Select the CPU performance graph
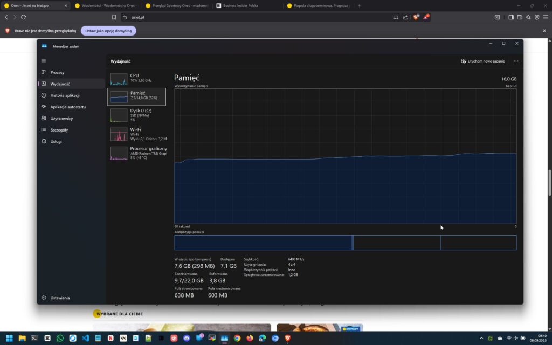The height and width of the screenshot is (345, 552). click(137, 79)
